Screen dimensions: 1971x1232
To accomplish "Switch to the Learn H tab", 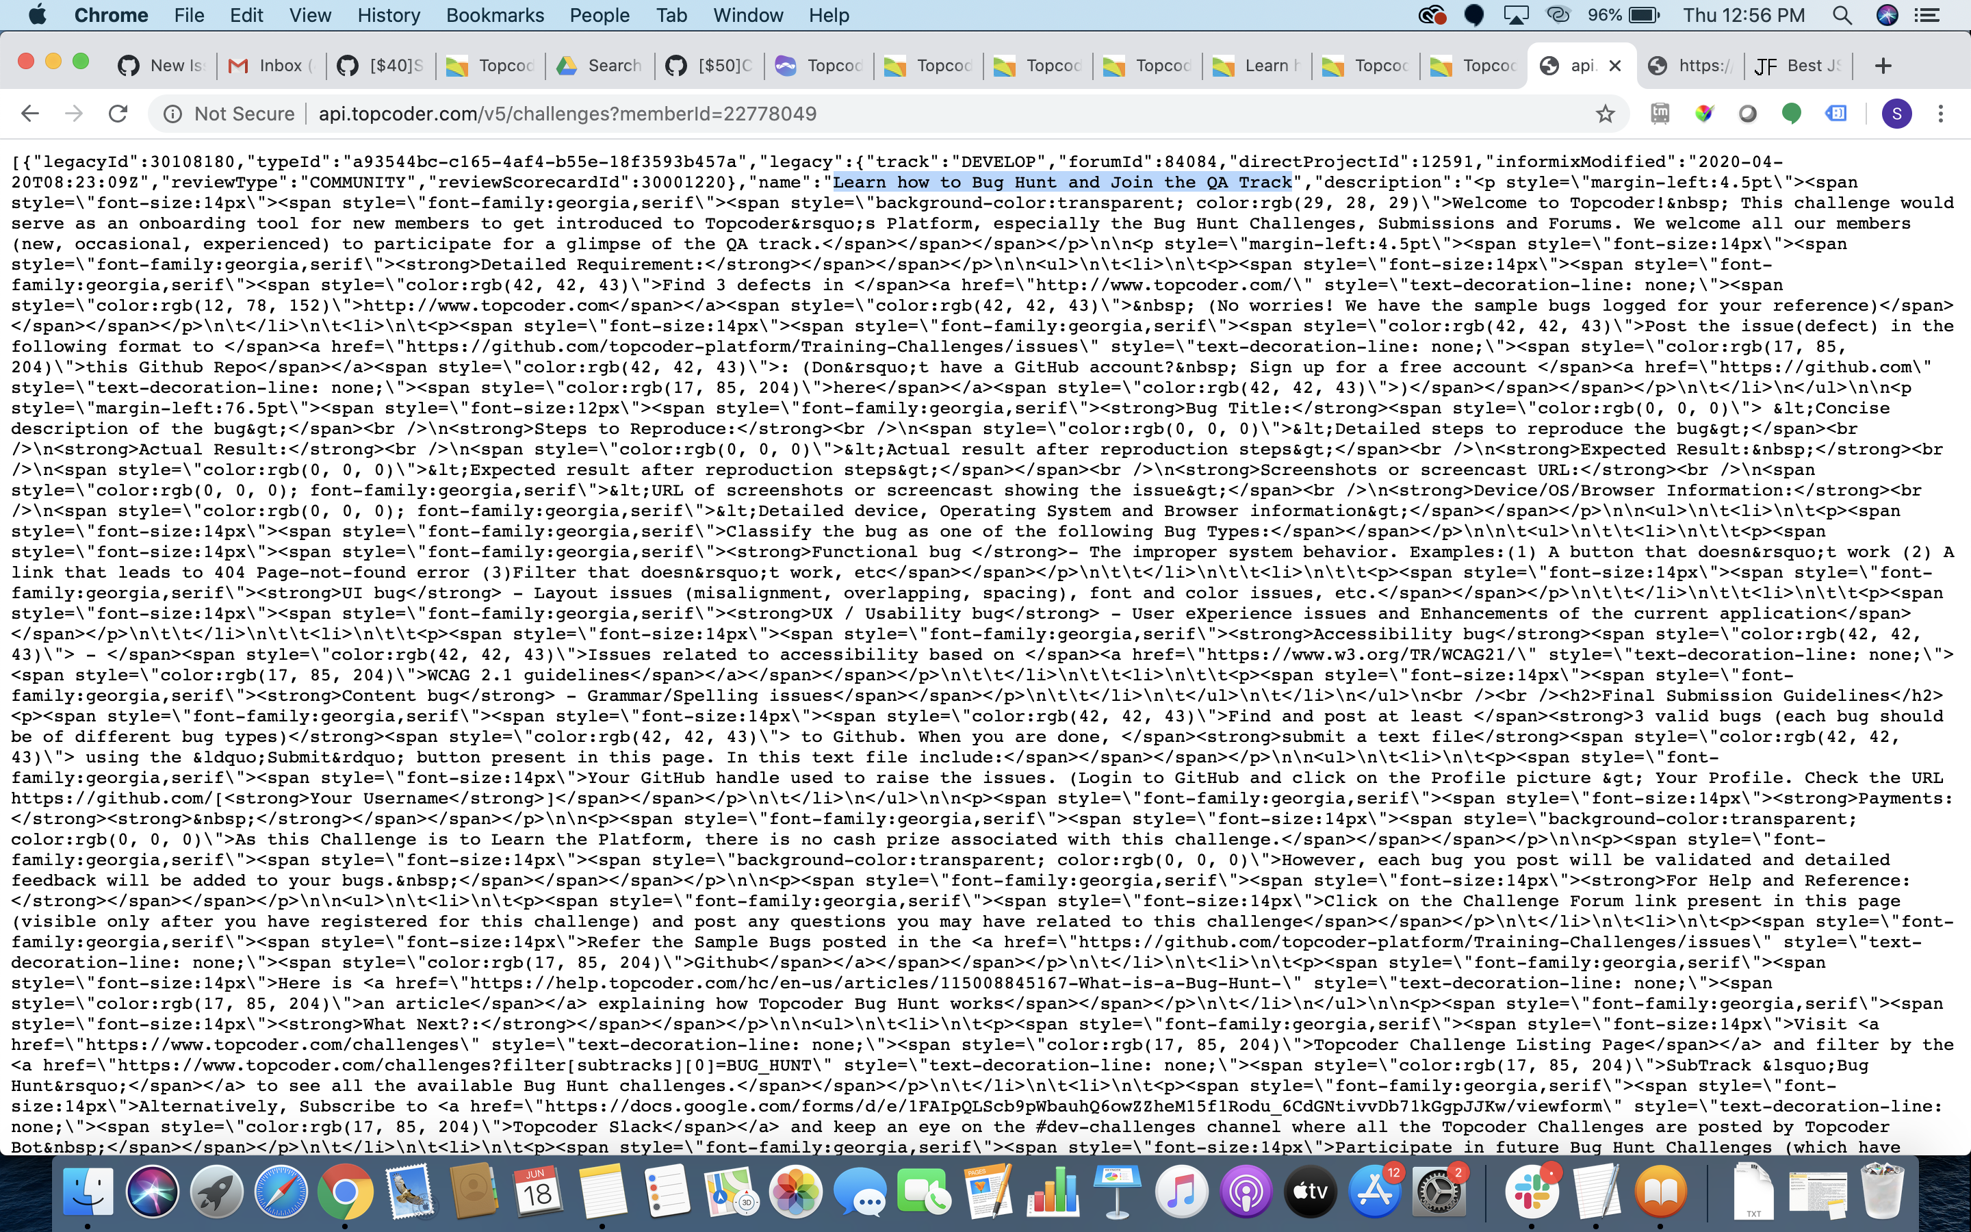I will pyautogui.click(x=1257, y=66).
